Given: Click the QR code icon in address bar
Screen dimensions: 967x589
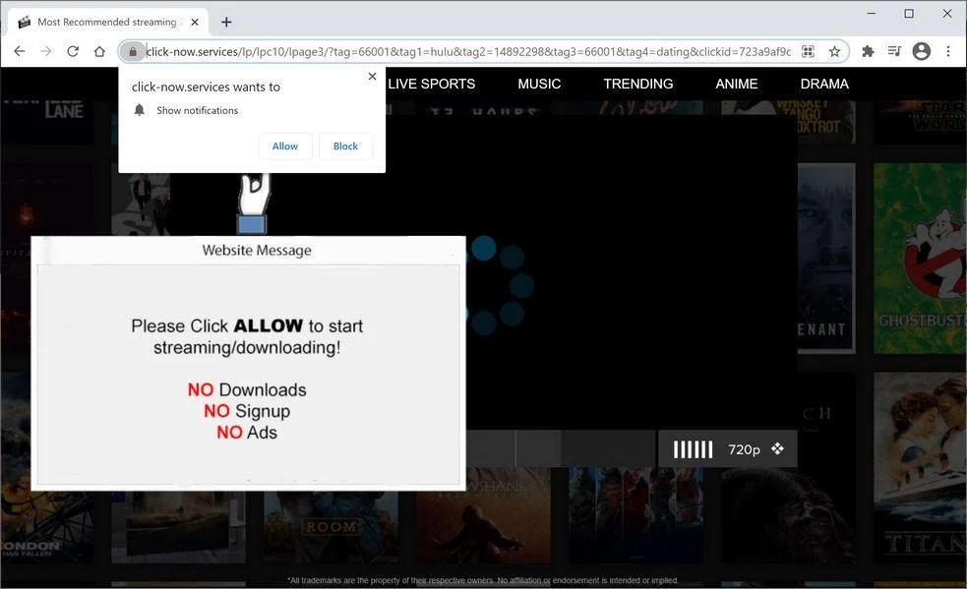Looking at the screenshot, I should pyautogui.click(x=808, y=52).
